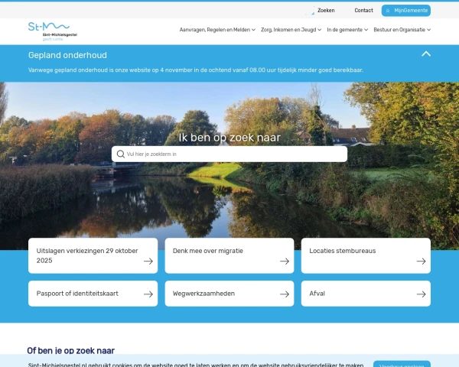Go to Sint-Michielsgestel logo homepage

pyautogui.click(x=52, y=31)
